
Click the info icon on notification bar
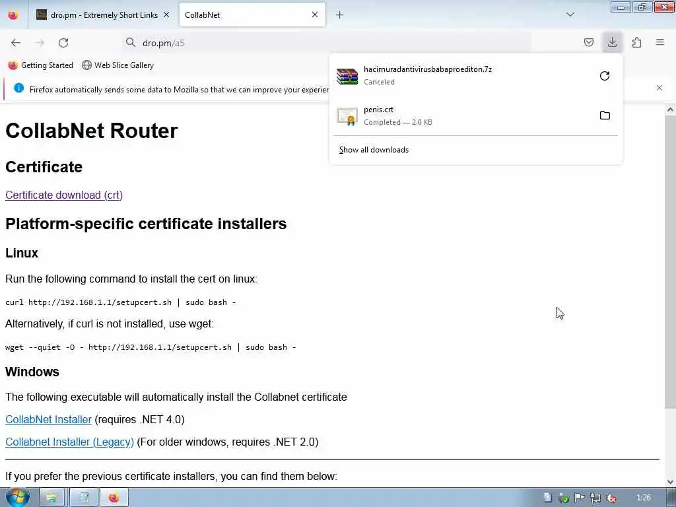tap(18, 88)
